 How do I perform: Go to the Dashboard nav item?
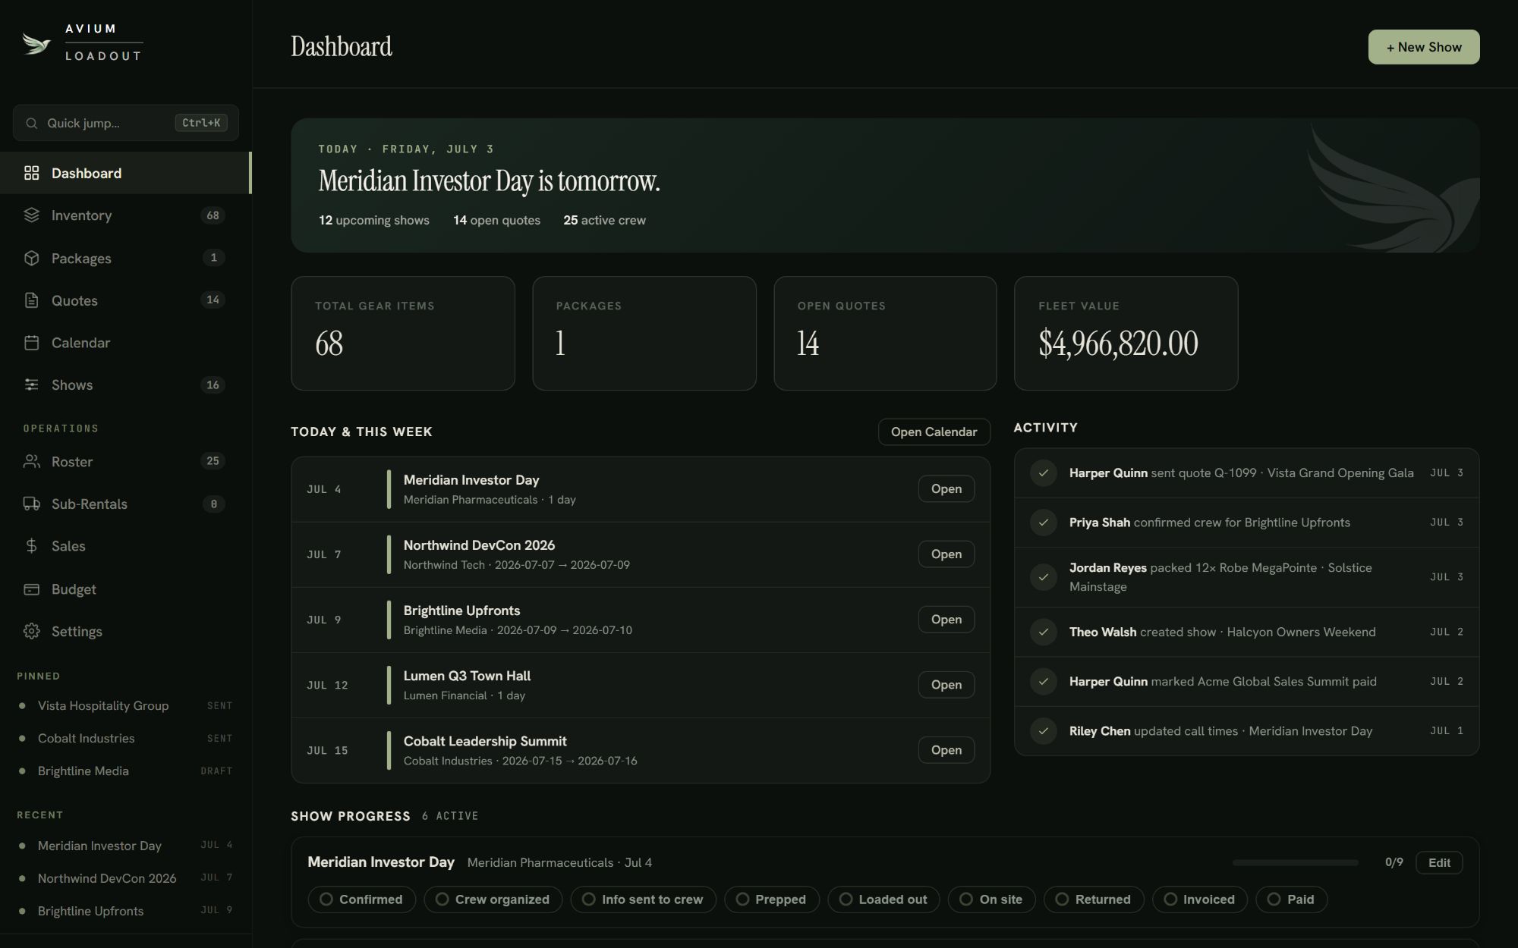[125, 173]
